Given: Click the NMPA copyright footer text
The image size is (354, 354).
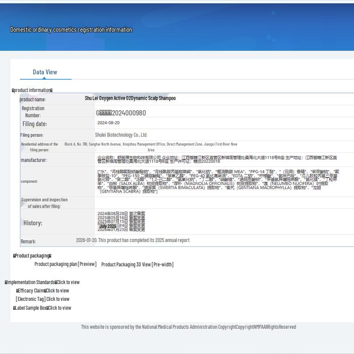Looking at the screenshot, I should point(189,327).
